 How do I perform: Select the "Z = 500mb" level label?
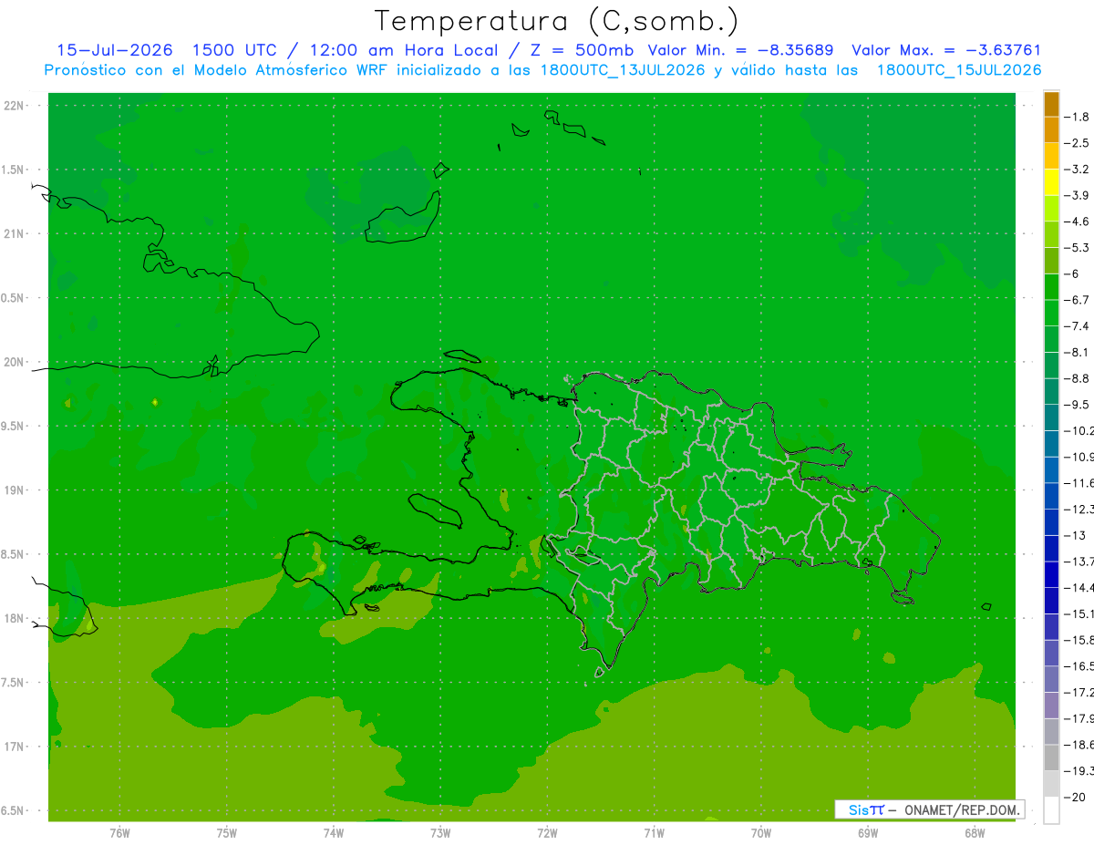point(581,50)
